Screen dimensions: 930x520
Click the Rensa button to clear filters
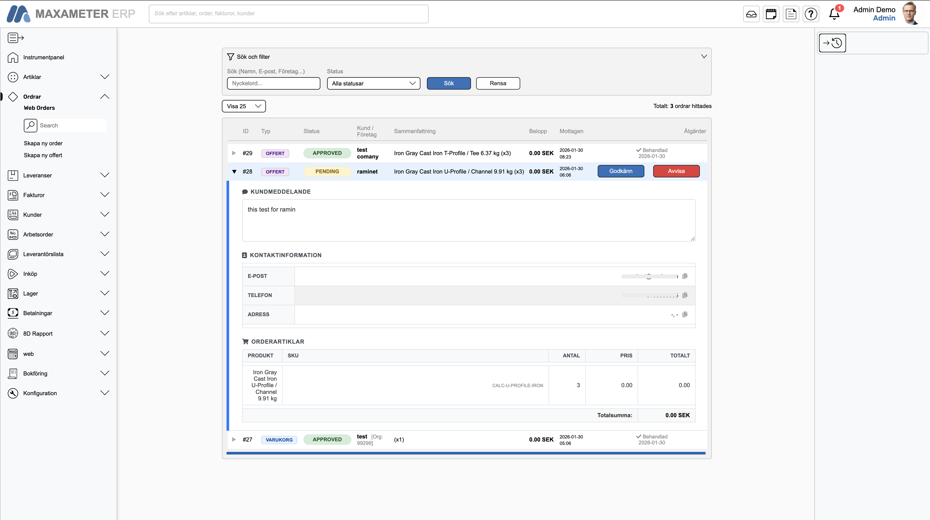click(498, 83)
